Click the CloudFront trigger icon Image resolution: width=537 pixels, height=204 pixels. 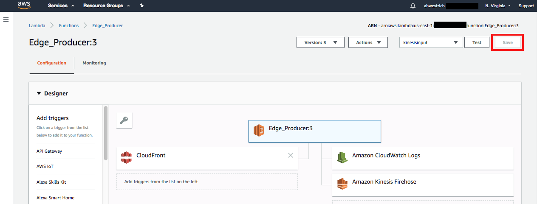point(126,157)
